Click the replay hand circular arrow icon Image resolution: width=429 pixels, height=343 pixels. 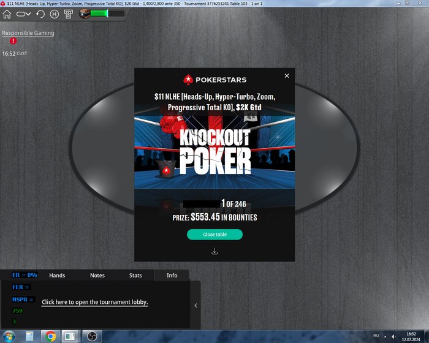(x=40, y=14)
